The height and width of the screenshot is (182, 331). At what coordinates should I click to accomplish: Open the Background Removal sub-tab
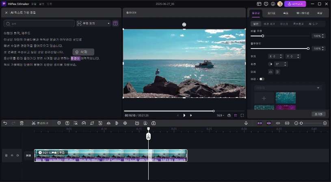269,24
